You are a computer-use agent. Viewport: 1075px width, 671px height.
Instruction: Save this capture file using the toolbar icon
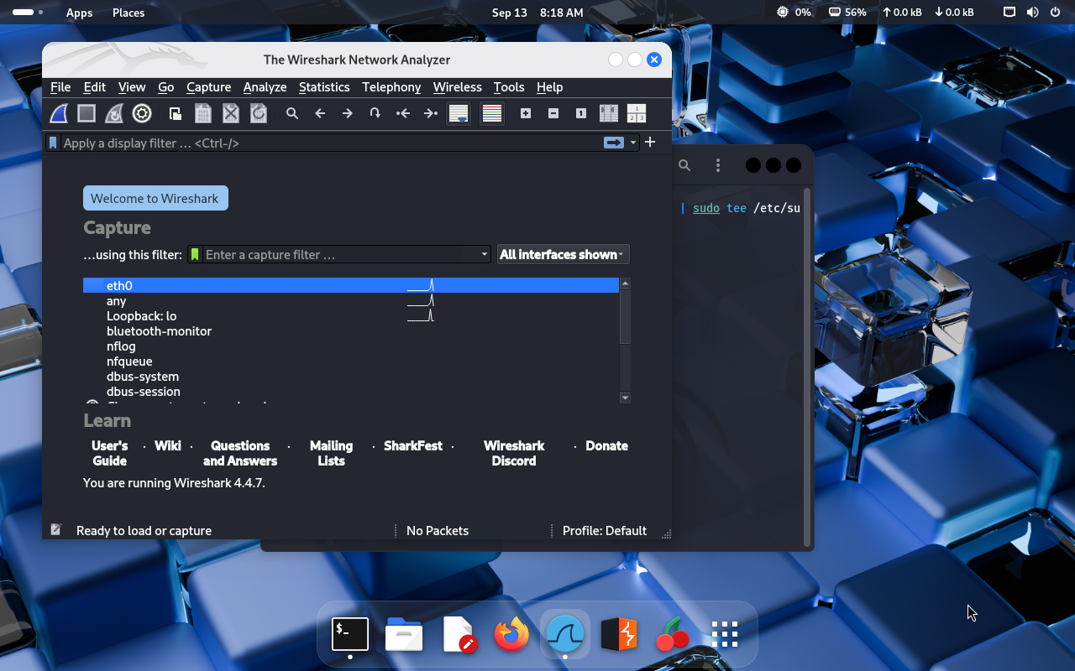pos(202,113)
